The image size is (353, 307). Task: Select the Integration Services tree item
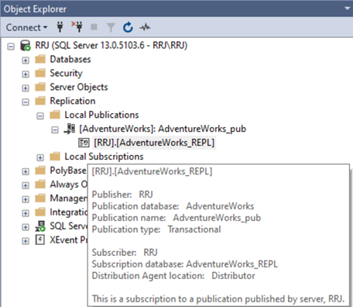(69, 212)
